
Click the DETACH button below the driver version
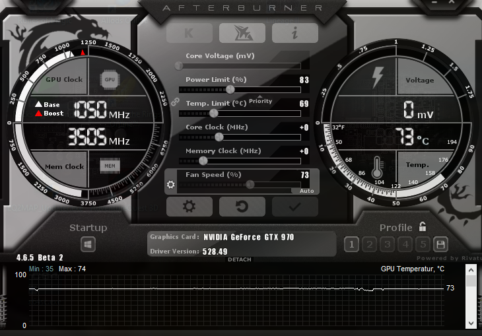239,259
